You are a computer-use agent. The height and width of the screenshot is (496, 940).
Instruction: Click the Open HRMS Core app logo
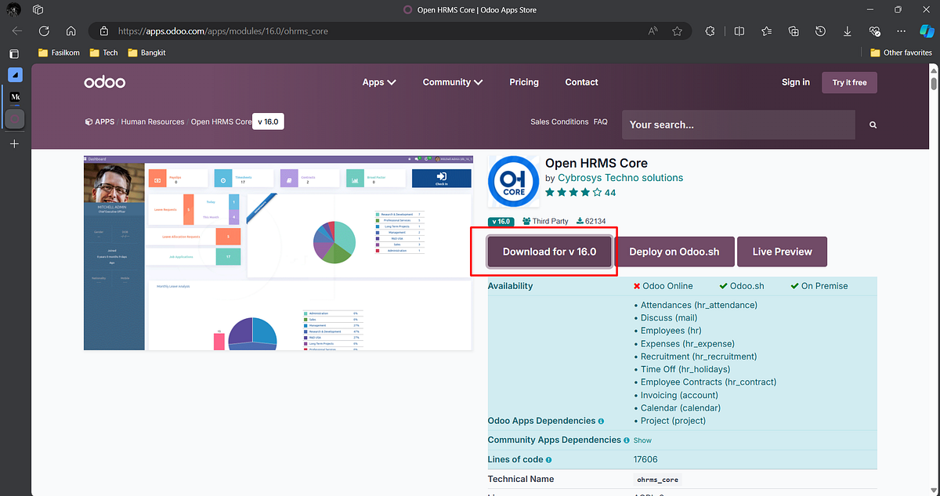click(514, 181)
